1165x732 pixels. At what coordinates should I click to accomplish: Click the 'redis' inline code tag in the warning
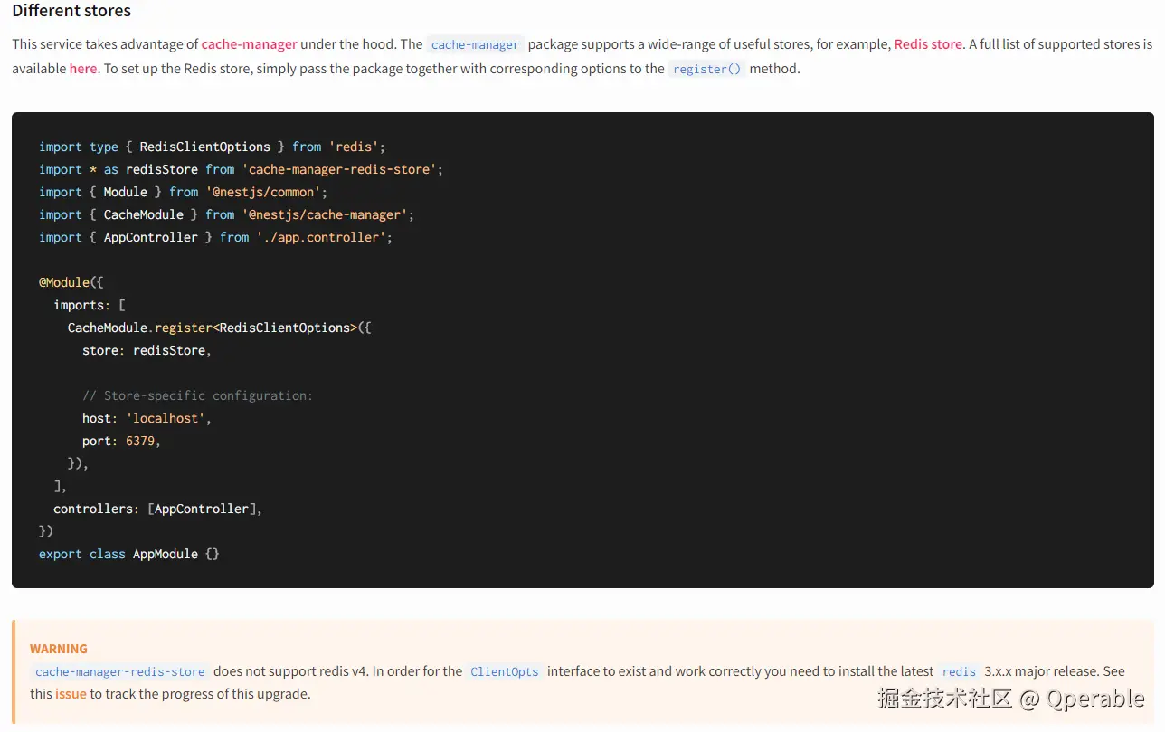coord(959,671)
